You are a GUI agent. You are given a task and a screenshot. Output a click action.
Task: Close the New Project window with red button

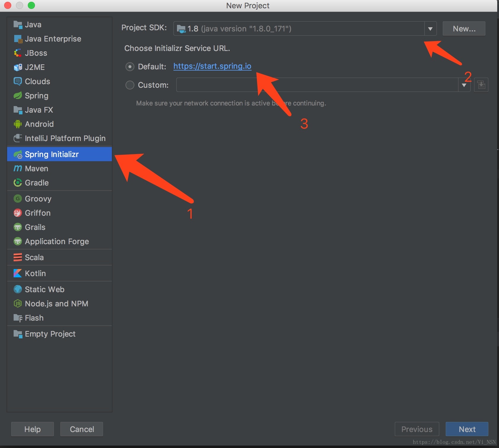pos(8,5)
